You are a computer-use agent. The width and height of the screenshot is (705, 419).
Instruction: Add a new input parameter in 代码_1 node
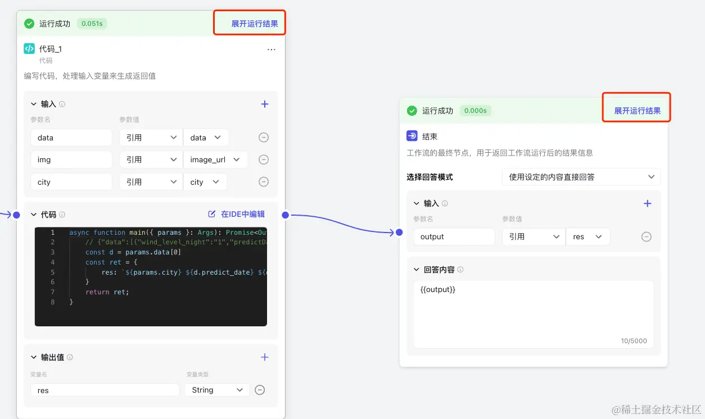pyautogui.click(x=265, y=104)
